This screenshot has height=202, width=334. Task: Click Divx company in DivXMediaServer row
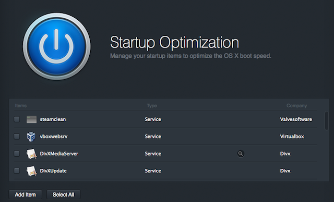285,154
